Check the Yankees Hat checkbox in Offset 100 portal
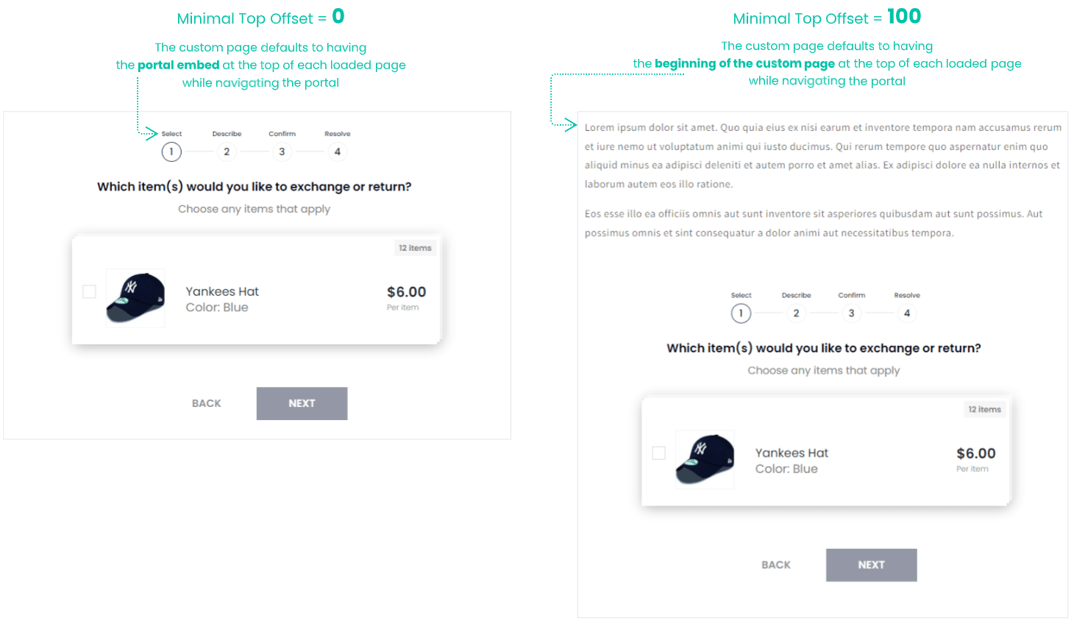1074x621 pixels. pos(659,453)
